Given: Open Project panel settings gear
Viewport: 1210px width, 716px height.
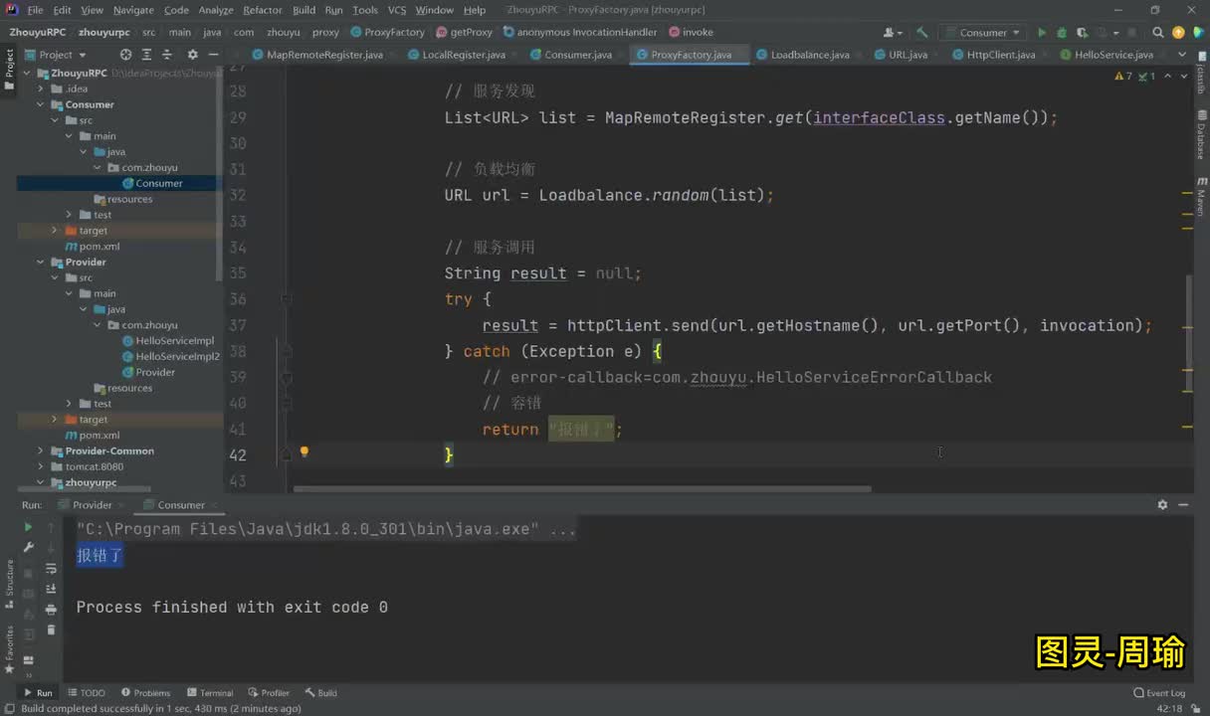Looking at the screenshot, I should click(x=192, y=55).
